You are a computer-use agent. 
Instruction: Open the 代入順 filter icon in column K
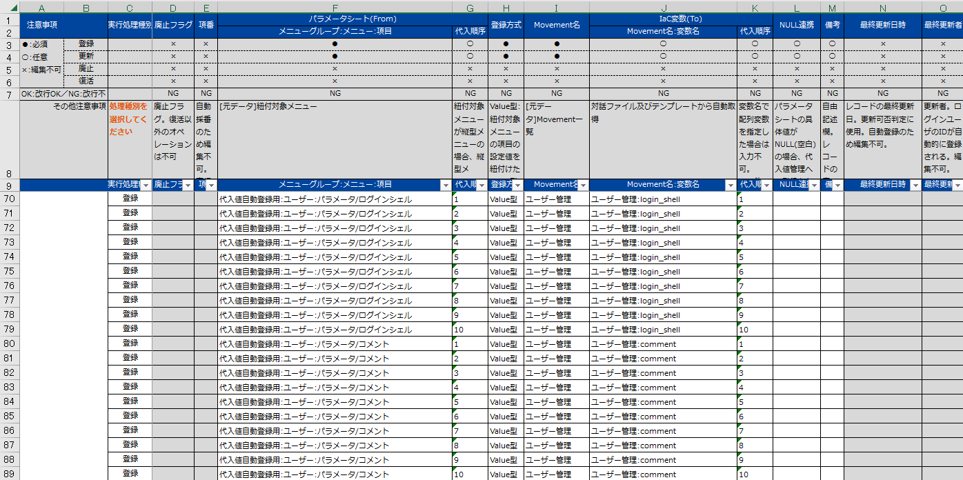(766, 186)
